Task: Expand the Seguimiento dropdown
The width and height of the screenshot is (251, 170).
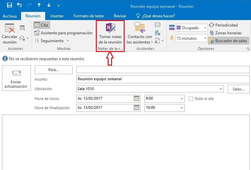Action: (x=68, y=41)
